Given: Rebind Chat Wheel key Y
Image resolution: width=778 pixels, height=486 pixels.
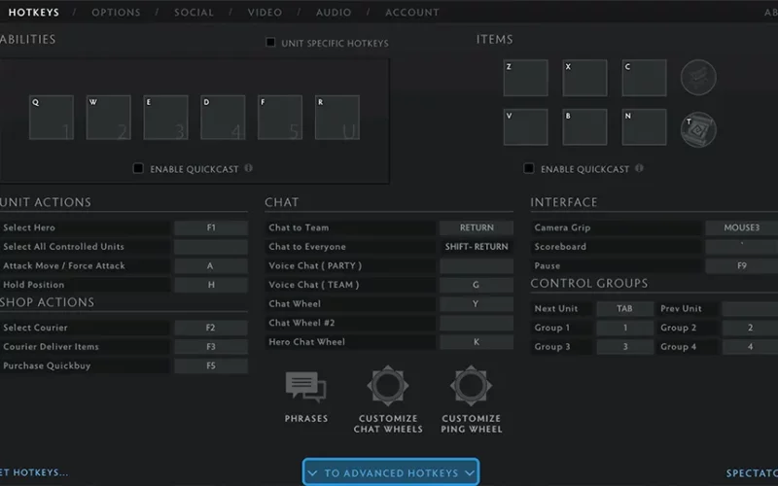Looking at the screenshot, I should tap(477, 303).
